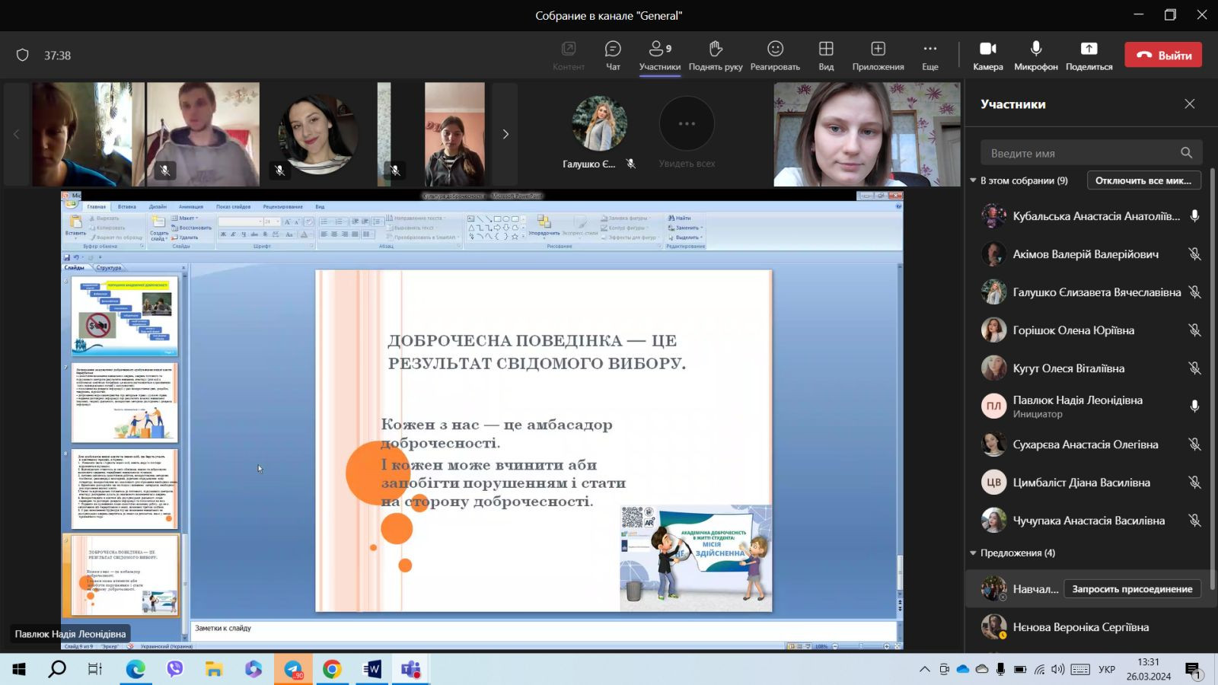Open the View layout options

pos(826,55)
